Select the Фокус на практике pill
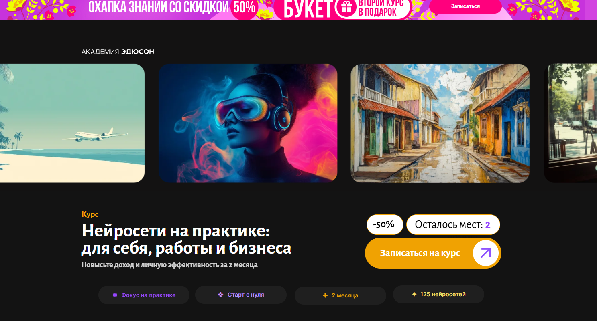The width and height of the screenshot is (597, 321). point(144,295)
